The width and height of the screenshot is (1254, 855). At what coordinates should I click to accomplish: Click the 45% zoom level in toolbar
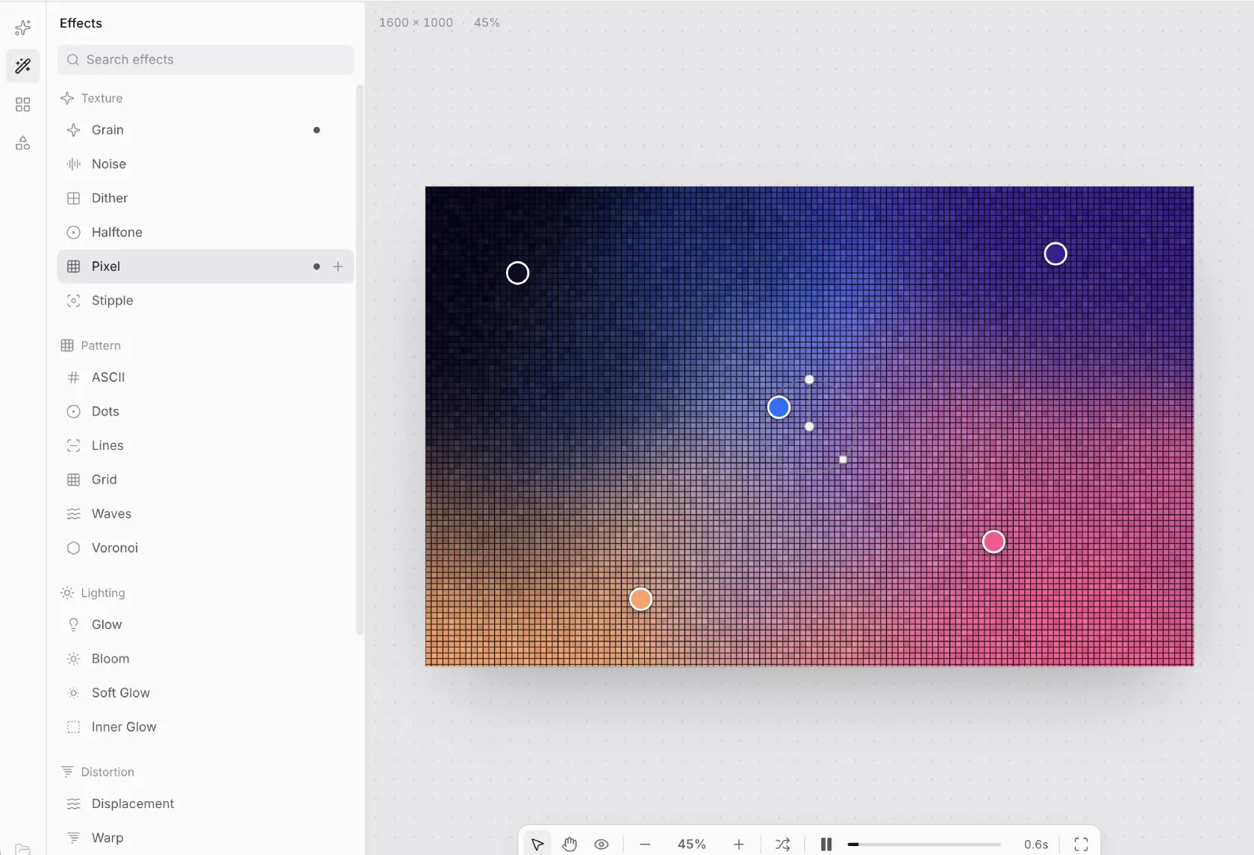tap(692, 845)
